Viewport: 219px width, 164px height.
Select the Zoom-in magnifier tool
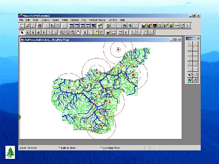[62, 32]
